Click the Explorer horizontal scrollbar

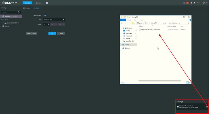[x=160, y=81]
